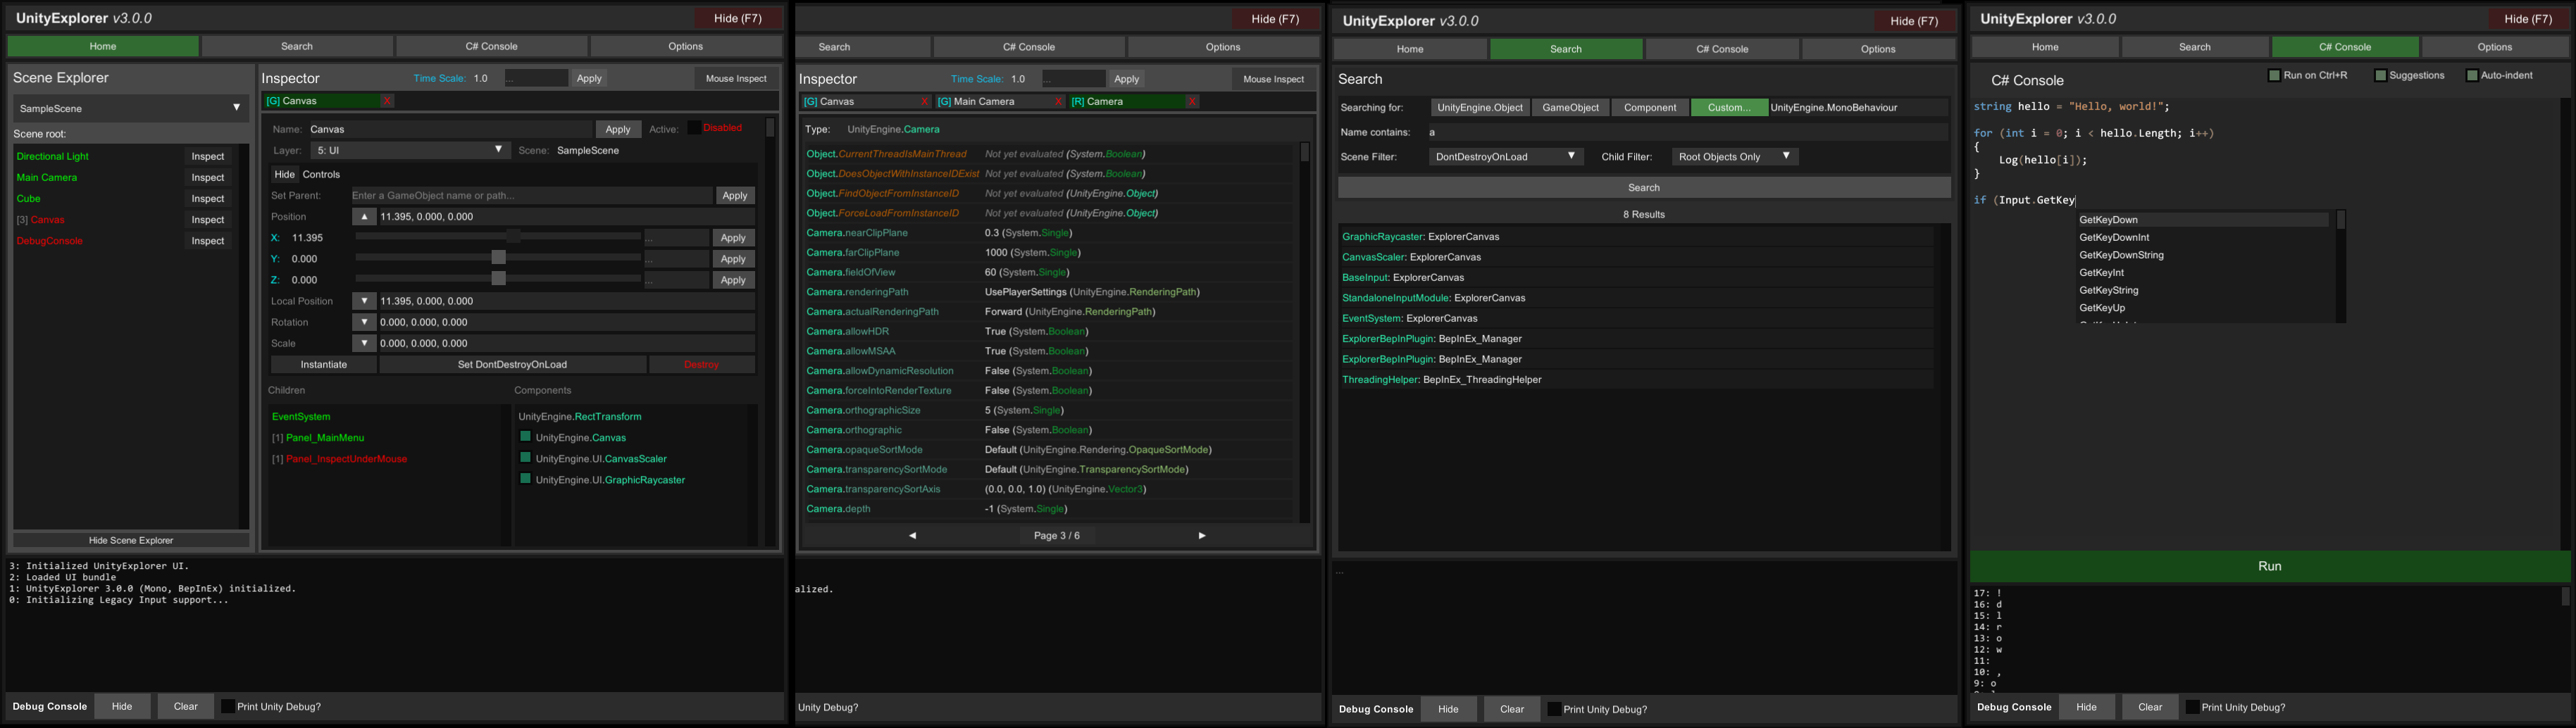Image resolution: width=2576 pixels, height=728 pixels.
Task: Click the Destroy button
Action: coord(701,365)
